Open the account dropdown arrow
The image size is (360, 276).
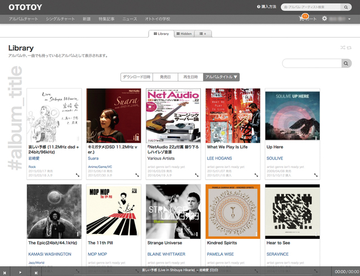(349, 19)
